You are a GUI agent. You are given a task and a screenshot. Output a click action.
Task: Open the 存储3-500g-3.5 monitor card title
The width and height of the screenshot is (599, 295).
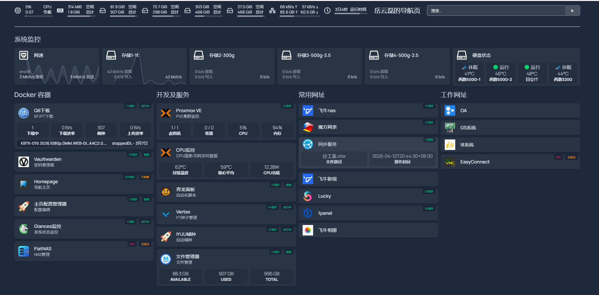314,55
